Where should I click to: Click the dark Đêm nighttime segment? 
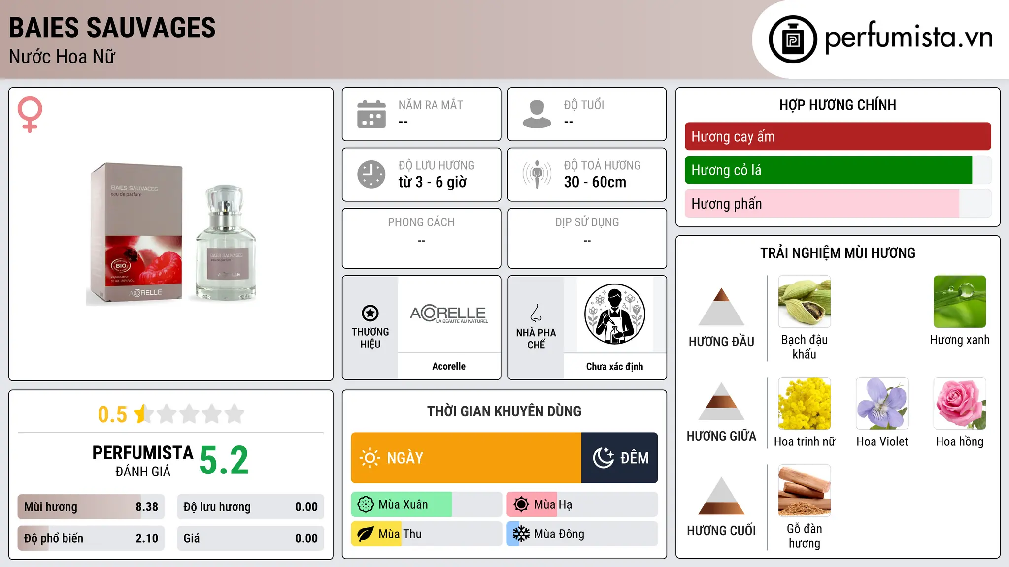point(620,458)
